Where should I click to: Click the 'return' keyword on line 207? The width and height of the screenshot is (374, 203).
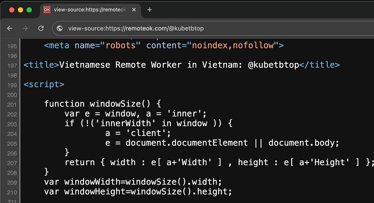(x=80, y=162)
